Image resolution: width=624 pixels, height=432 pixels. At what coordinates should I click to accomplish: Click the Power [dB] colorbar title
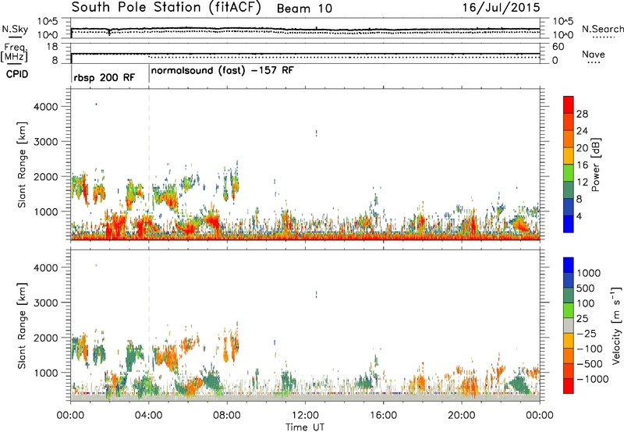tap(595, 165)
